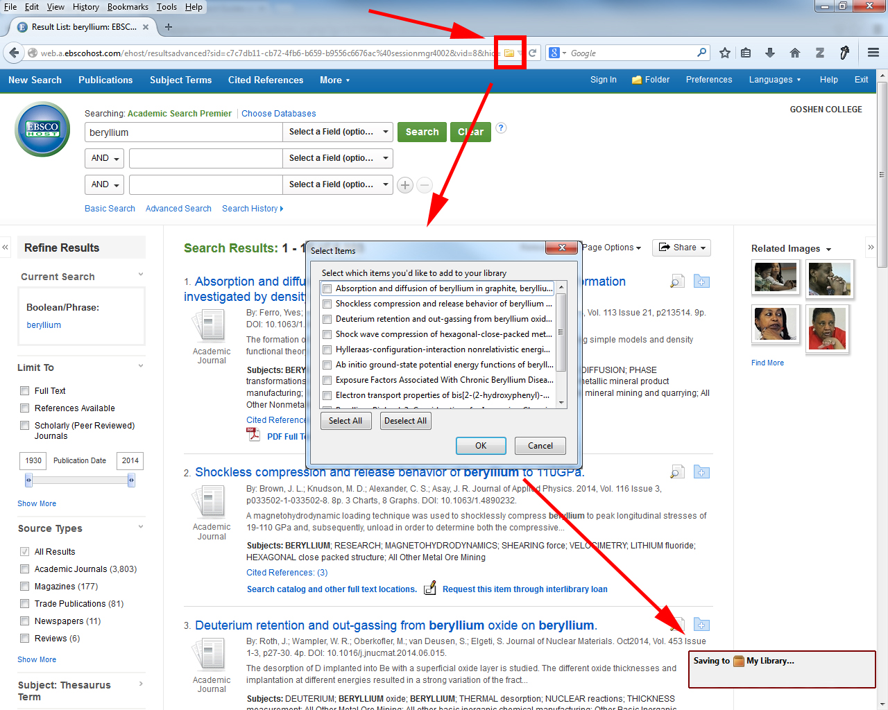Open Cited References in navigation bar

click(266, 80)
